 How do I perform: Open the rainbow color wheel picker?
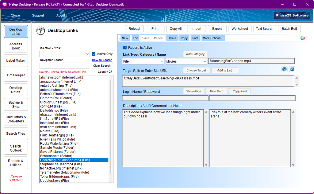pyautogui.click(x=303, y=38)
